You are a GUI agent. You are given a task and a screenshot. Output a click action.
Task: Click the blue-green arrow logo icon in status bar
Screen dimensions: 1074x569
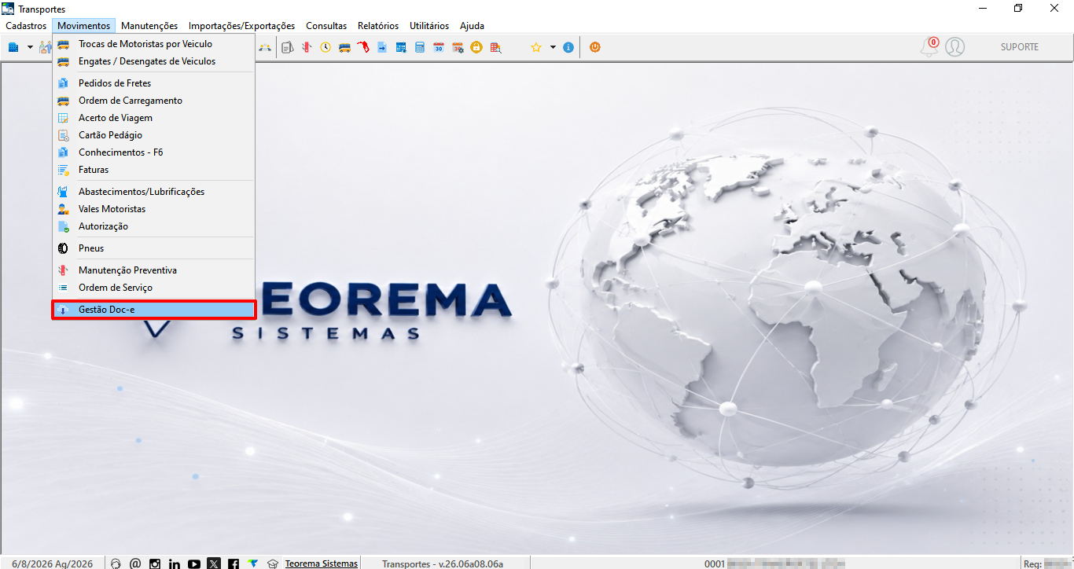[253, 563]
